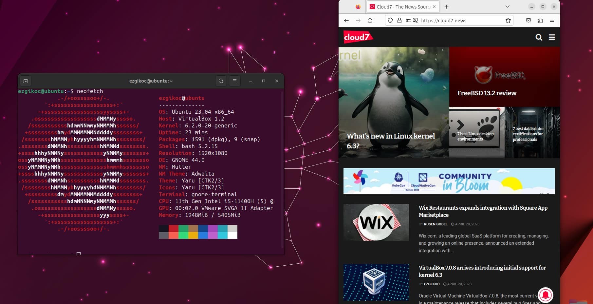Open terminal search with the magnifier icon
Image resolution: width=593 pixels, height=304 pixels.
pos(221,81)
